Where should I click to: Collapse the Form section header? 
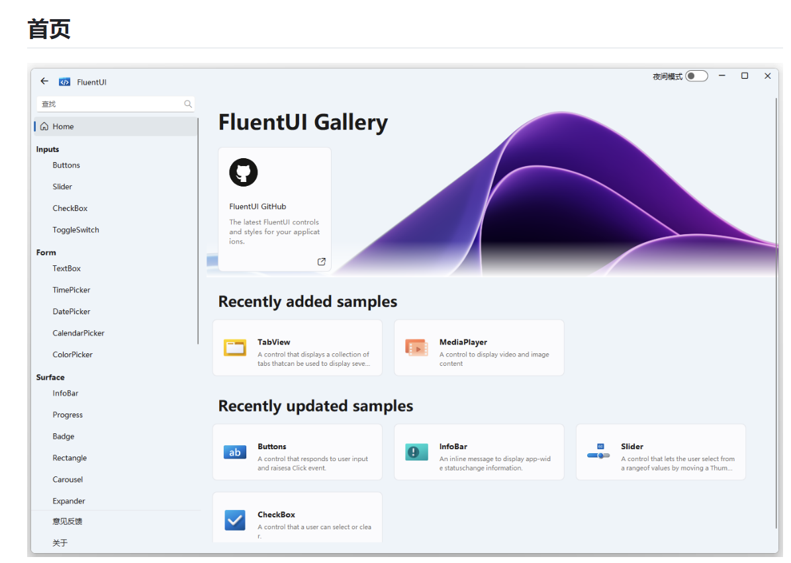pyautogui.click(x=46, y=252)
